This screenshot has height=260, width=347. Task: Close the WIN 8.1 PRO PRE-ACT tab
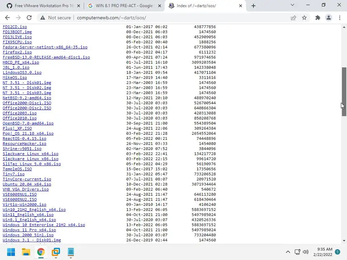pos(160,6)
